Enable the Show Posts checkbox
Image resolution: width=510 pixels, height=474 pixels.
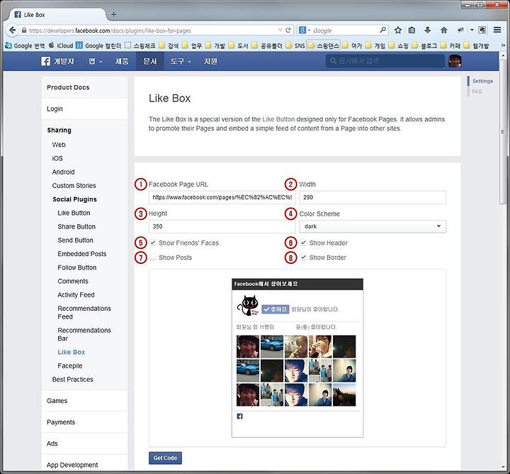click(x=153, y=258)
